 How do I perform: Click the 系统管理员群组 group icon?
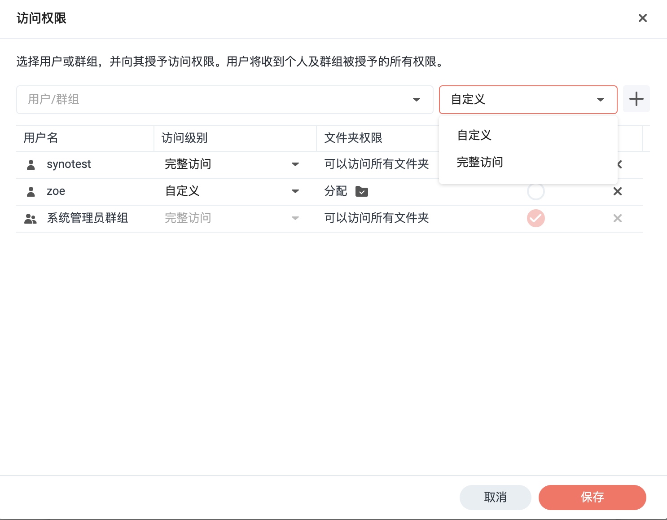(31, 219)
